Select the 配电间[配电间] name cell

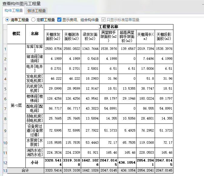35,109
